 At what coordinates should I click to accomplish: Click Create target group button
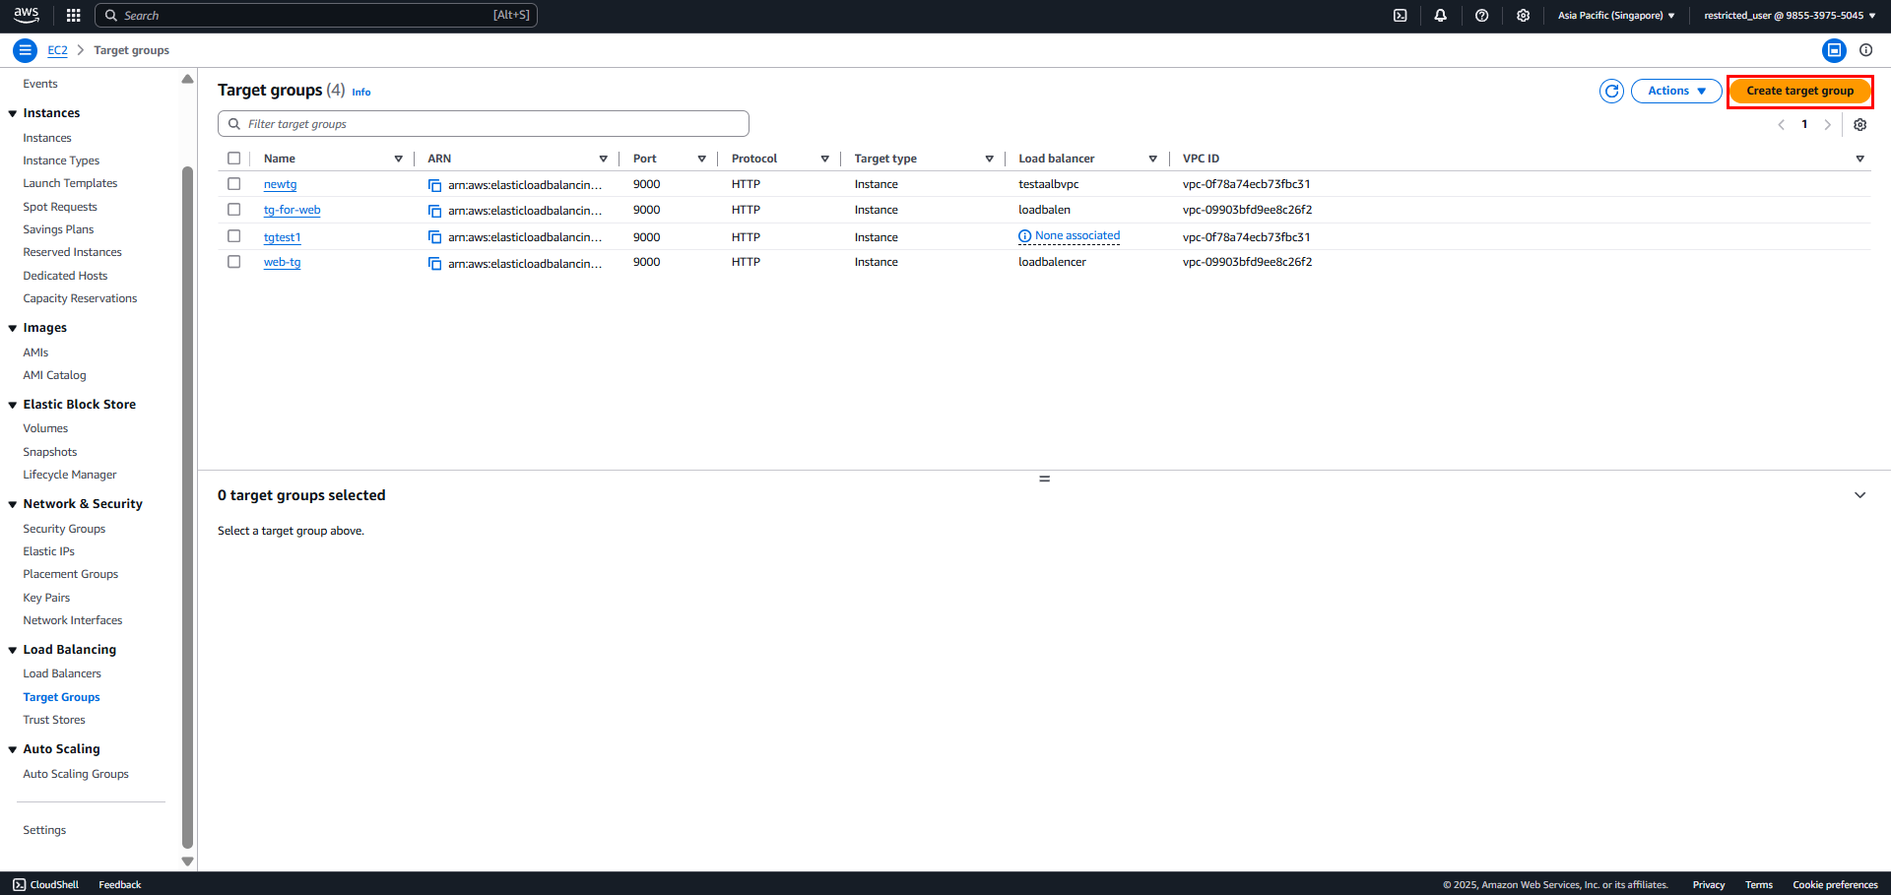point(1799,91)
